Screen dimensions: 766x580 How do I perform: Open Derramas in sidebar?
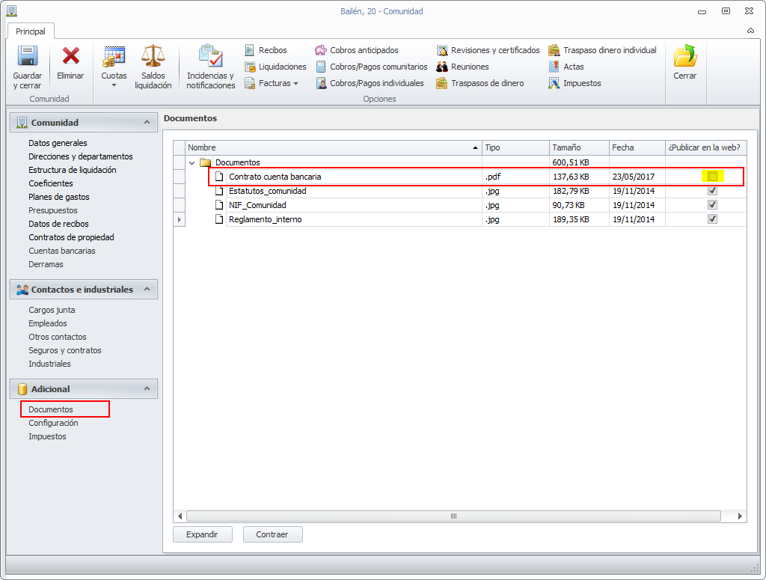pos(46,264)
